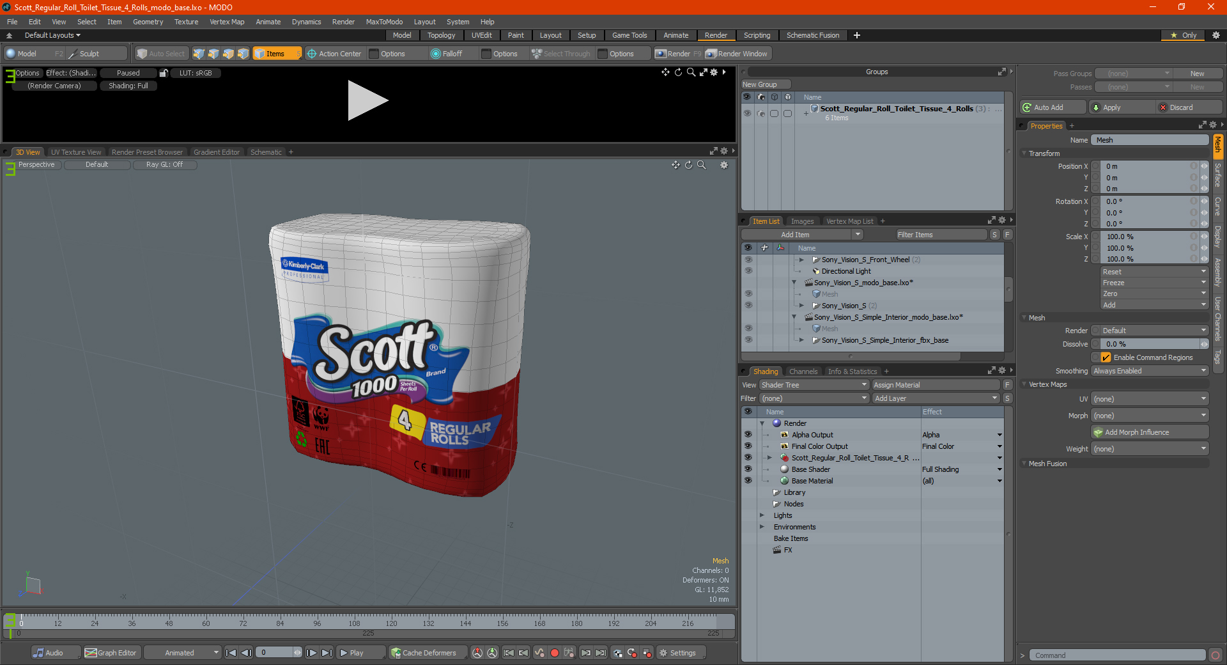Click the rotate icon in the 3D viewport
This screenshot has width=1227, height=665.
pyautogui.click(x=688, y=165)
